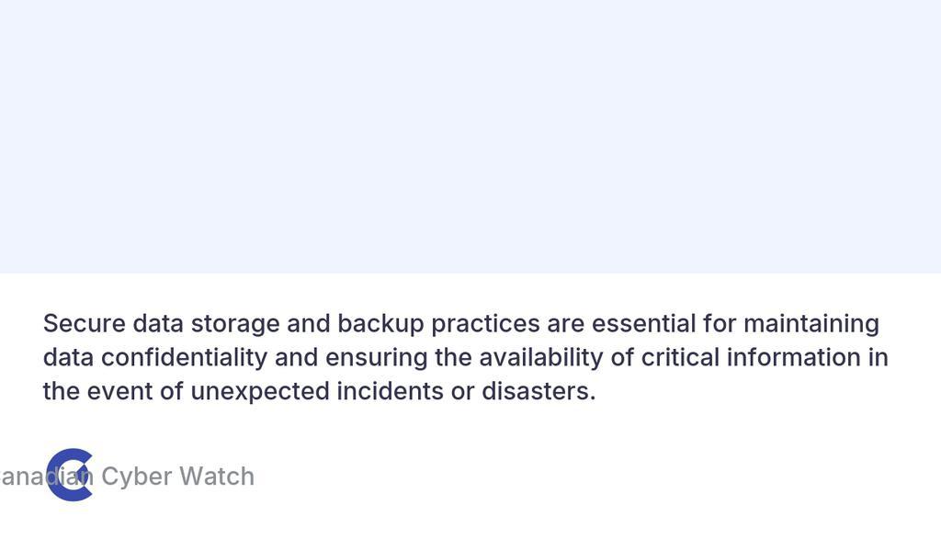Click the word 'critical' in the second line
This screenshot has width=941, height=538.
pyautogui.click(x=680, y=357)
